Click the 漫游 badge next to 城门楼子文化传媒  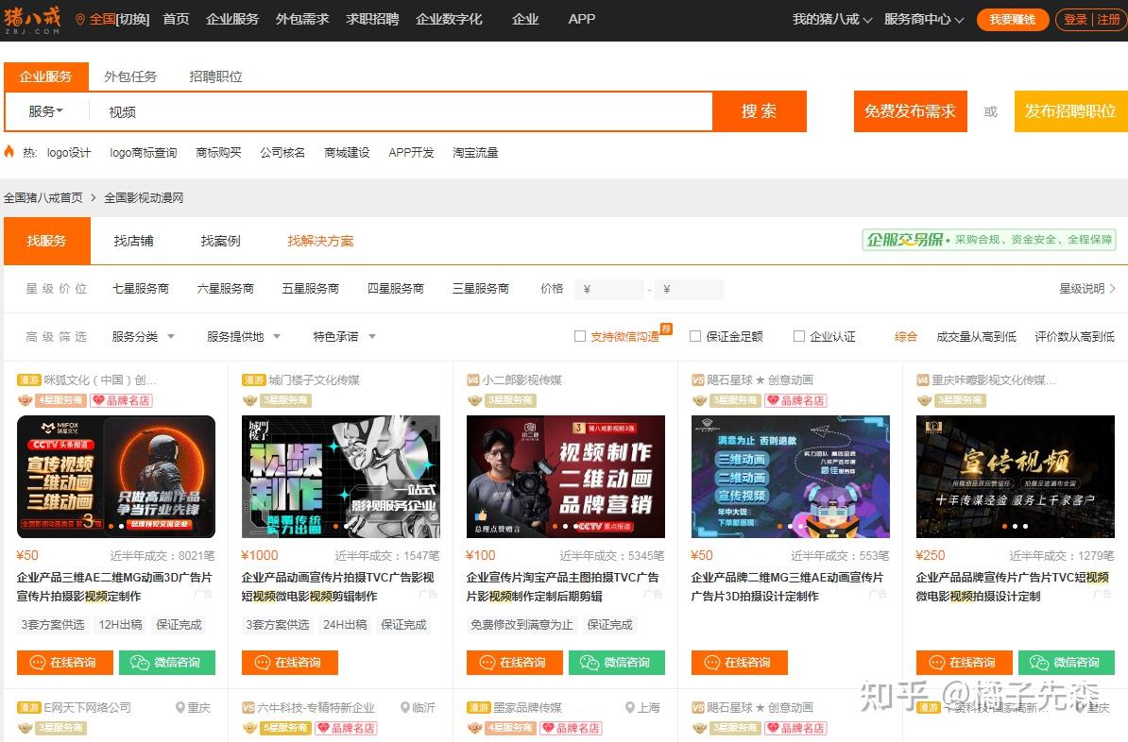(254, 379)
